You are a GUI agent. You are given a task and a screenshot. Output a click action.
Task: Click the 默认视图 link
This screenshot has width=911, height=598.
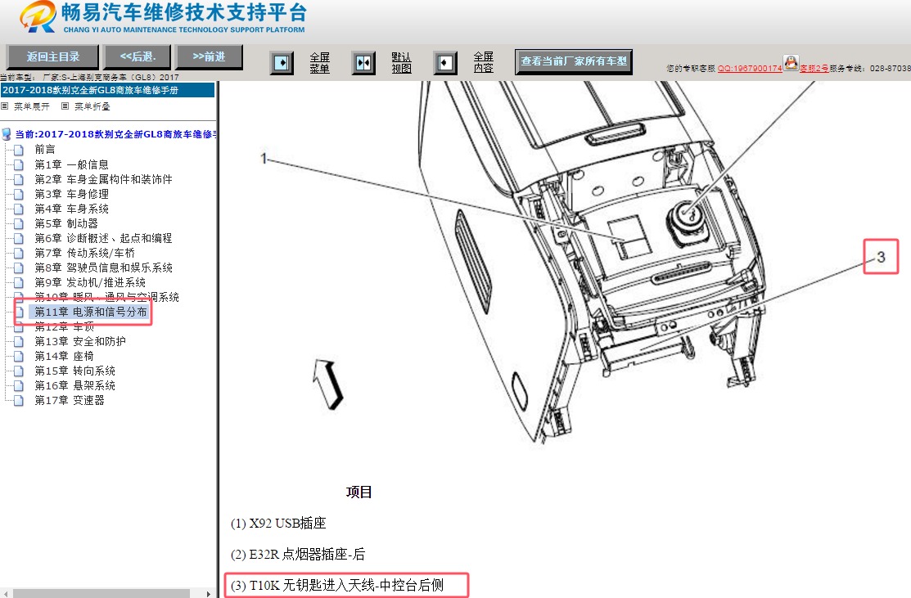(x=401, y=63)
